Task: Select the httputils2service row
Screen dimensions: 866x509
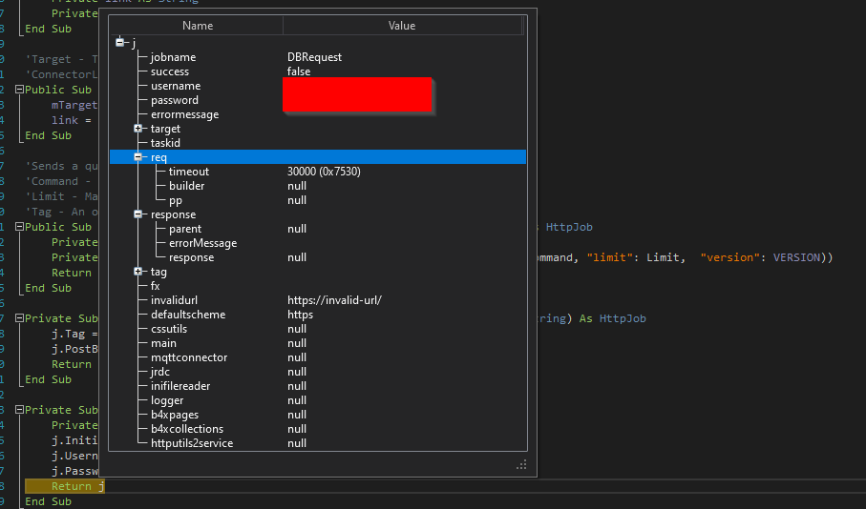Action: click(192, 443)
